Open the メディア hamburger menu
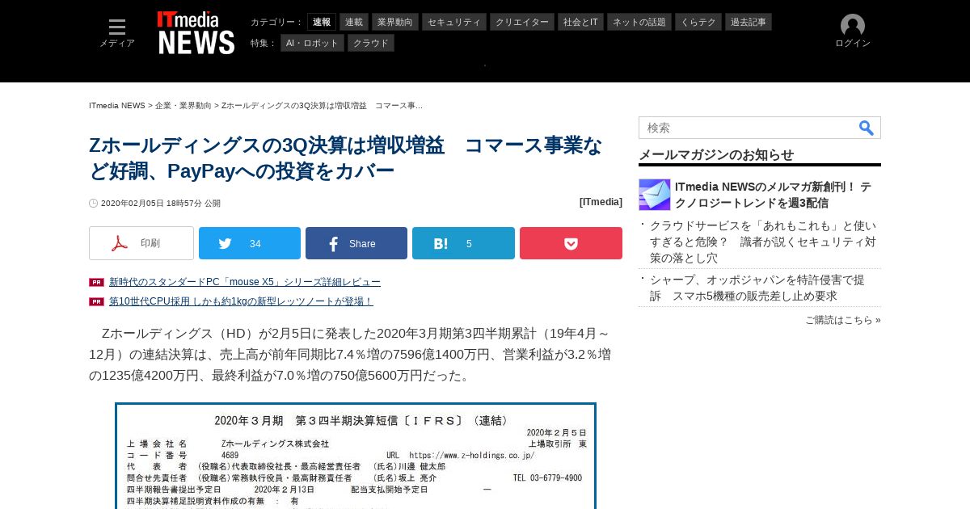This screenshot has width=970, height=509. point(117,32)
